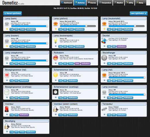Toggle the Sleutelhanger power button
The width and height of the screenshot is (150, 137).
pyautogui.click(x=104, y=58)
